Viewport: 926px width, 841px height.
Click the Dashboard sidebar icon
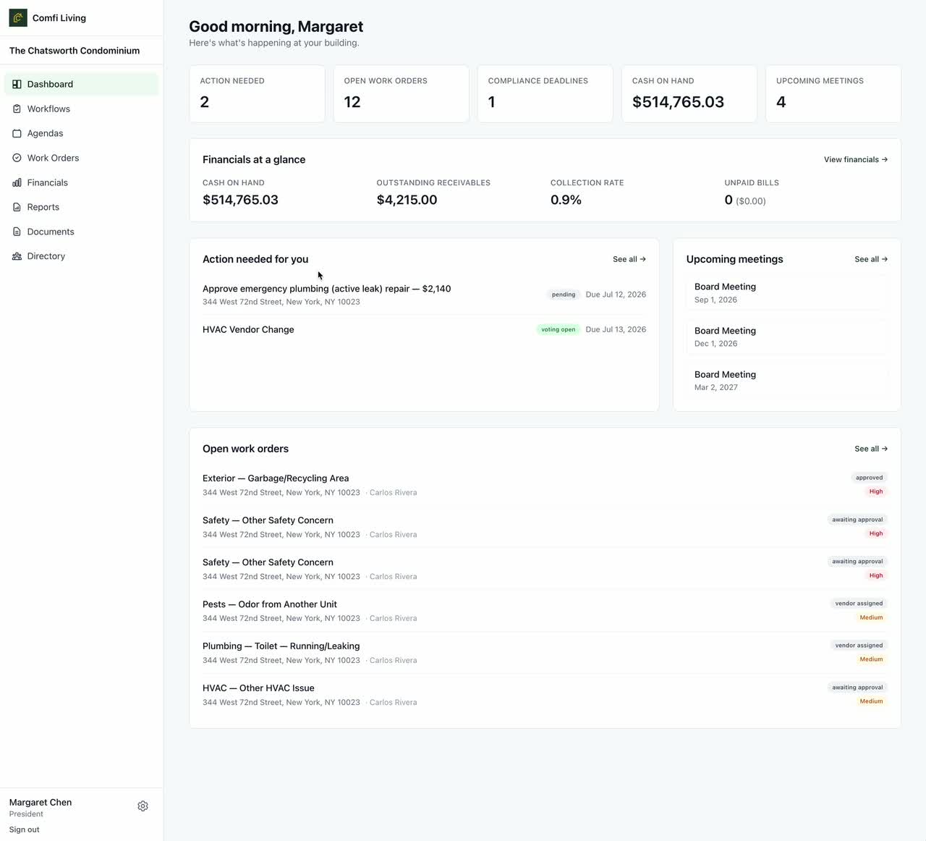[x=17, y=84]
